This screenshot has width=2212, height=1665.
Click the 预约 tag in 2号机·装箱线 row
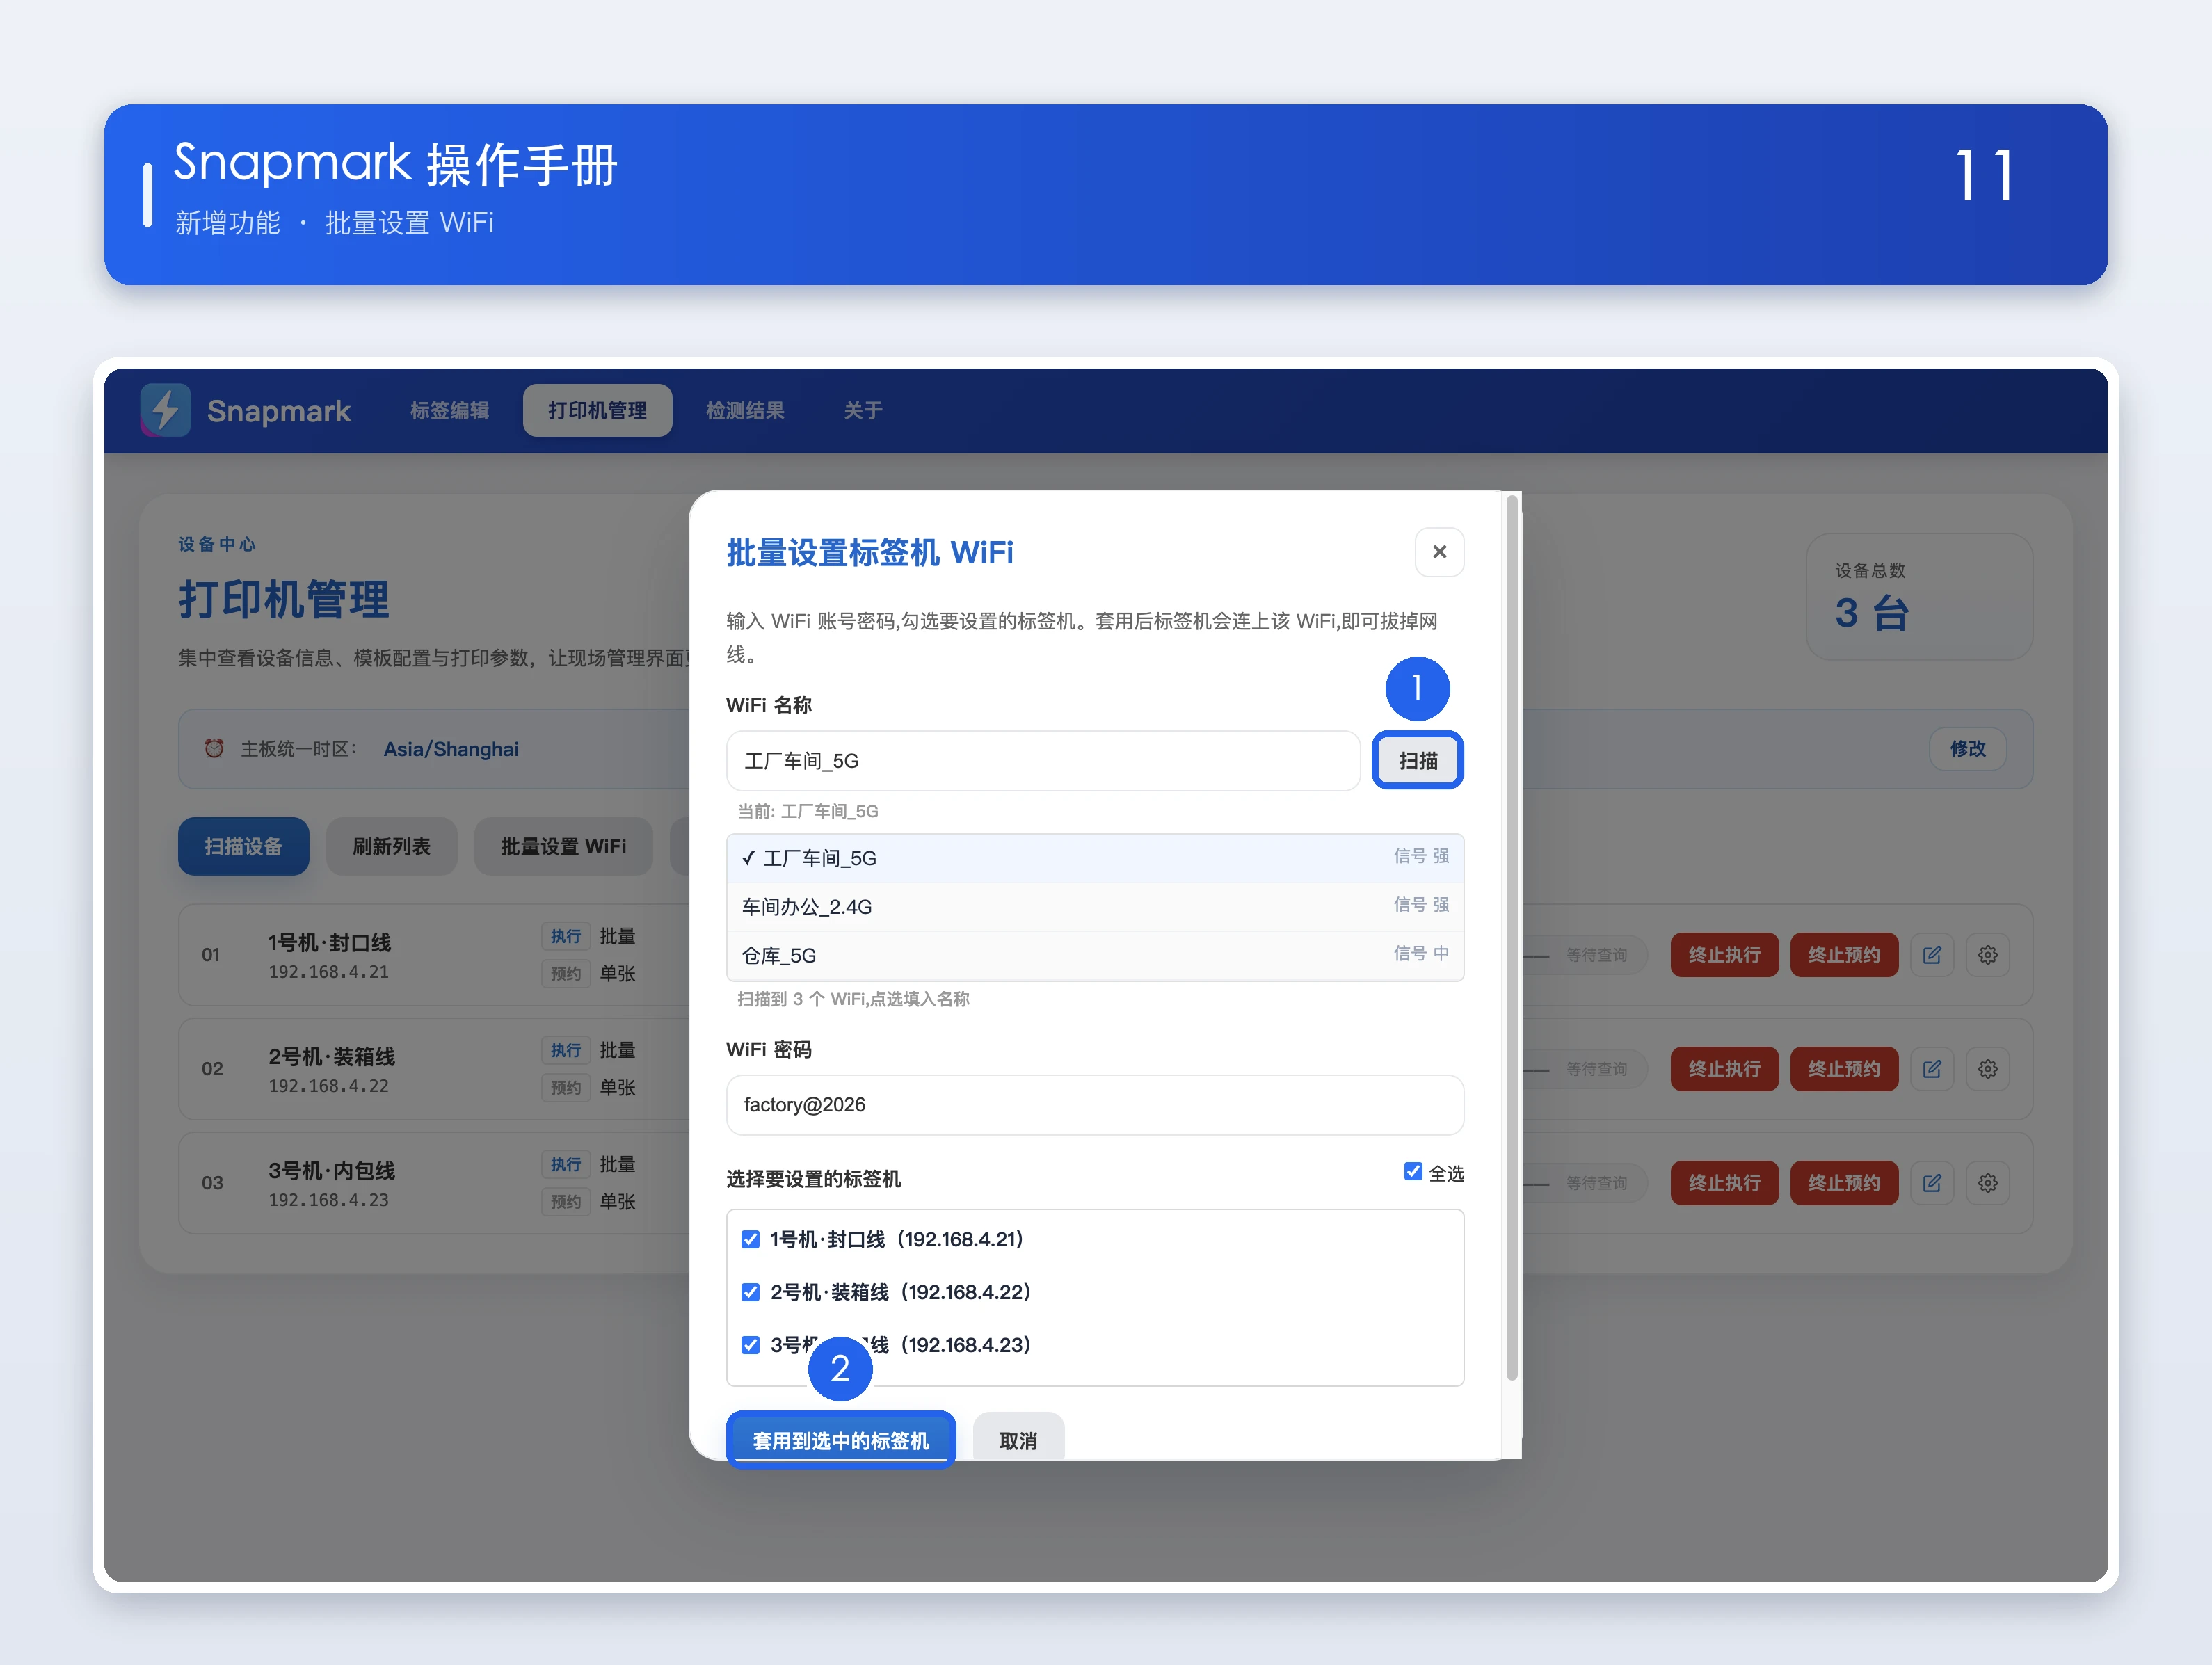click(565, 1087)
